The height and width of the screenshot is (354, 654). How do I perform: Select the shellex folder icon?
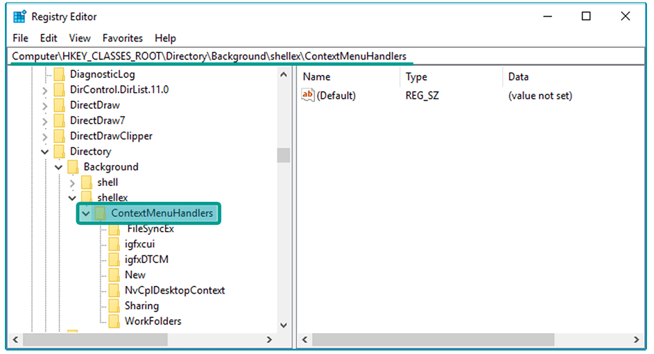87,196
